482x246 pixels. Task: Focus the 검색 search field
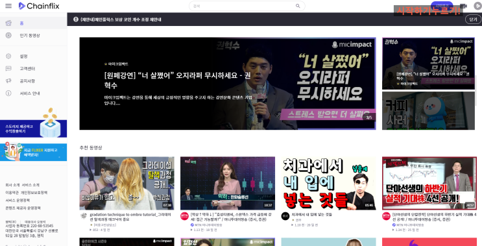(247, 6)
